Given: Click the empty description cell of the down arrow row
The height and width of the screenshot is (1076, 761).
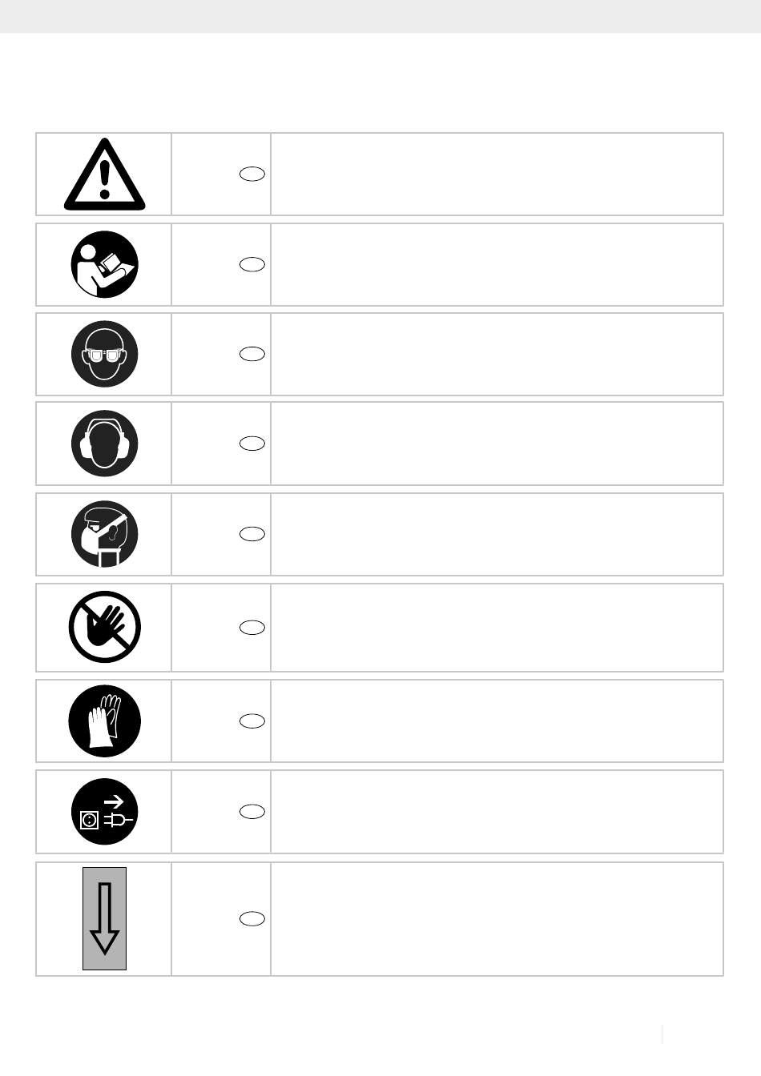Looking at the screenshot, I should (497, 918).
